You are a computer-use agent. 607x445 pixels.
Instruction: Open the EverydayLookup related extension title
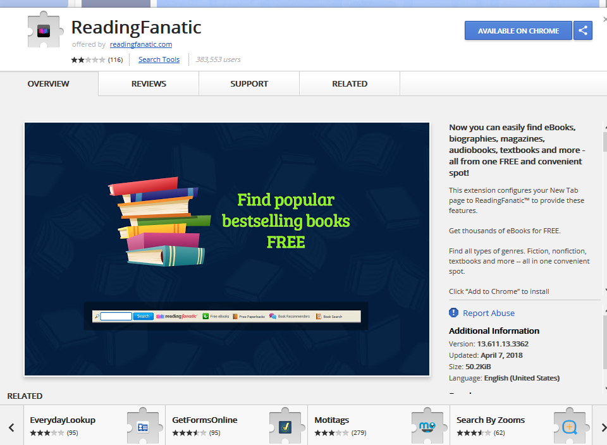(63, 420)
